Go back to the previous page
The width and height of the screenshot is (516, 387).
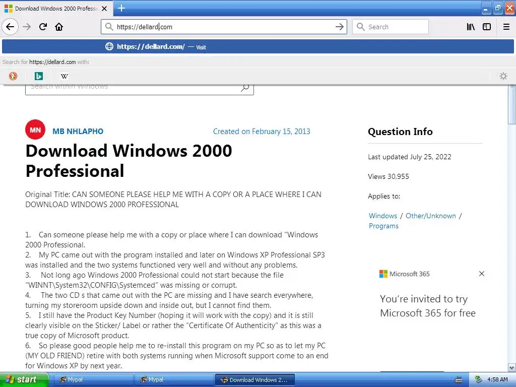(x=10, y=27)
